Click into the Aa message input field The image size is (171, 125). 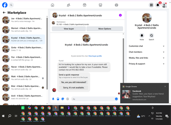93,99
